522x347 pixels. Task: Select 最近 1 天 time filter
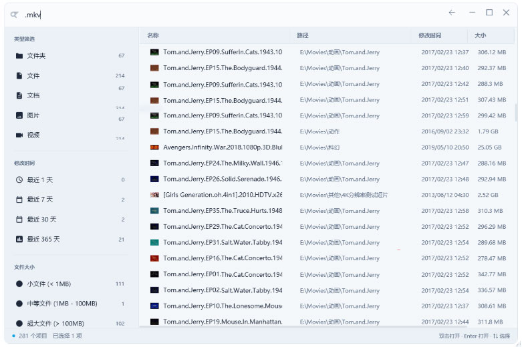70,180
